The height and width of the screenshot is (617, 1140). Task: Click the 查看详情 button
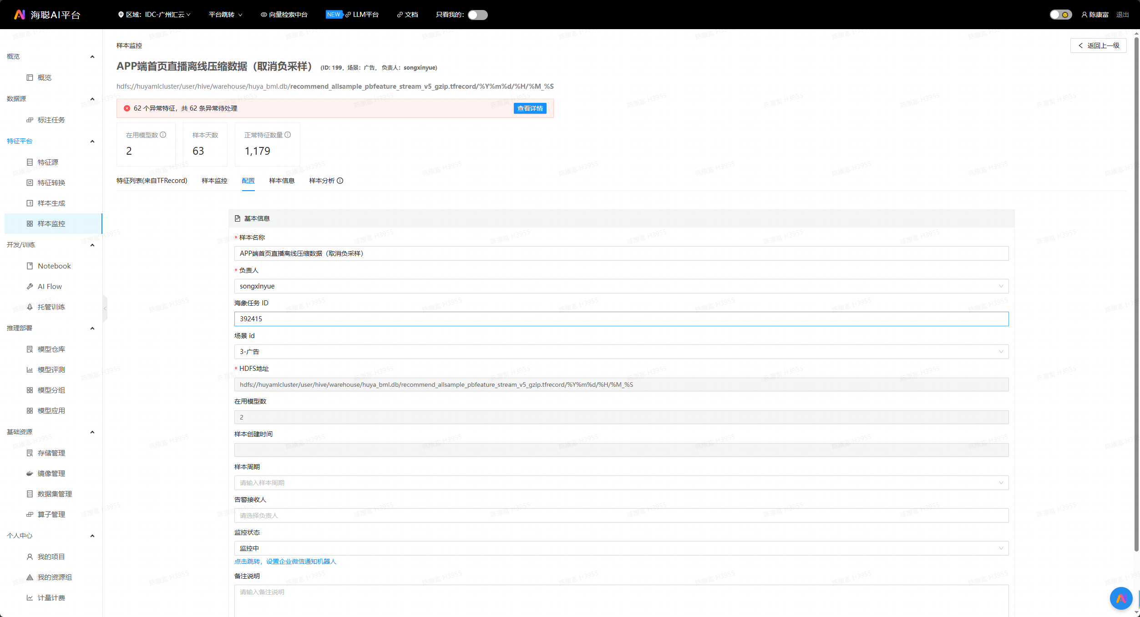[530, 108]
